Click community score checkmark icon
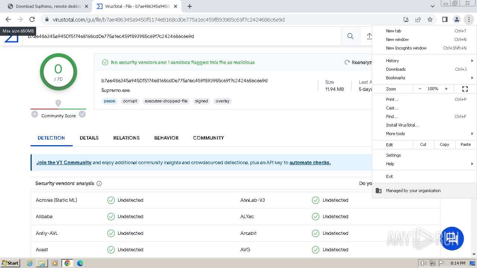Image resolution: width=477 pixels, height=268 pixels. 82,114
